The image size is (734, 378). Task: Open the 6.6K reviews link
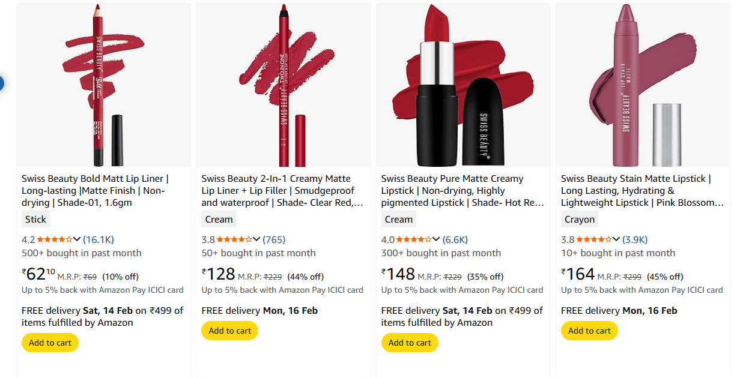pyautogui.click(x=455, y=239)
